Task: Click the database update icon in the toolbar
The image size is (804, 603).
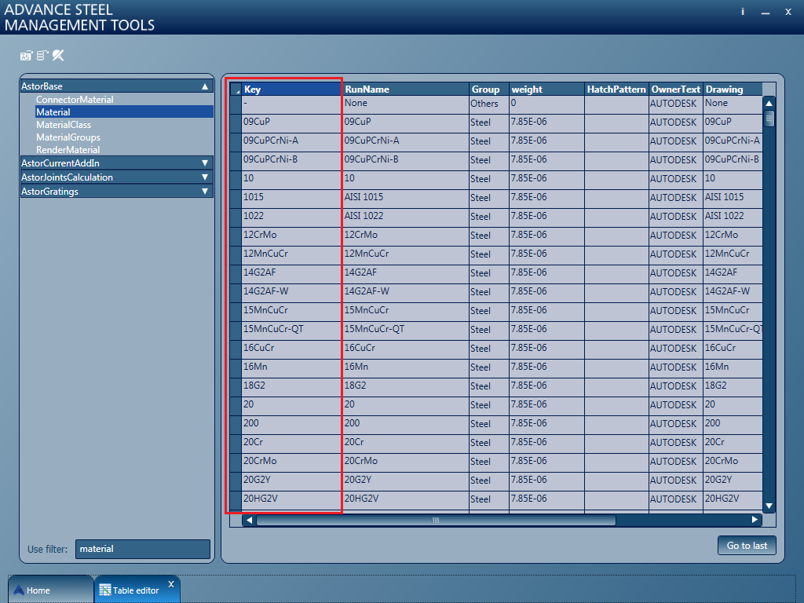Action: pyautogui.click(x=42, y=56)
